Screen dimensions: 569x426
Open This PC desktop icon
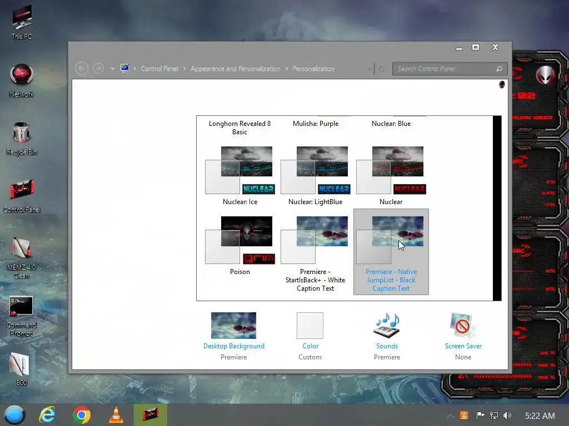[22, 22]
